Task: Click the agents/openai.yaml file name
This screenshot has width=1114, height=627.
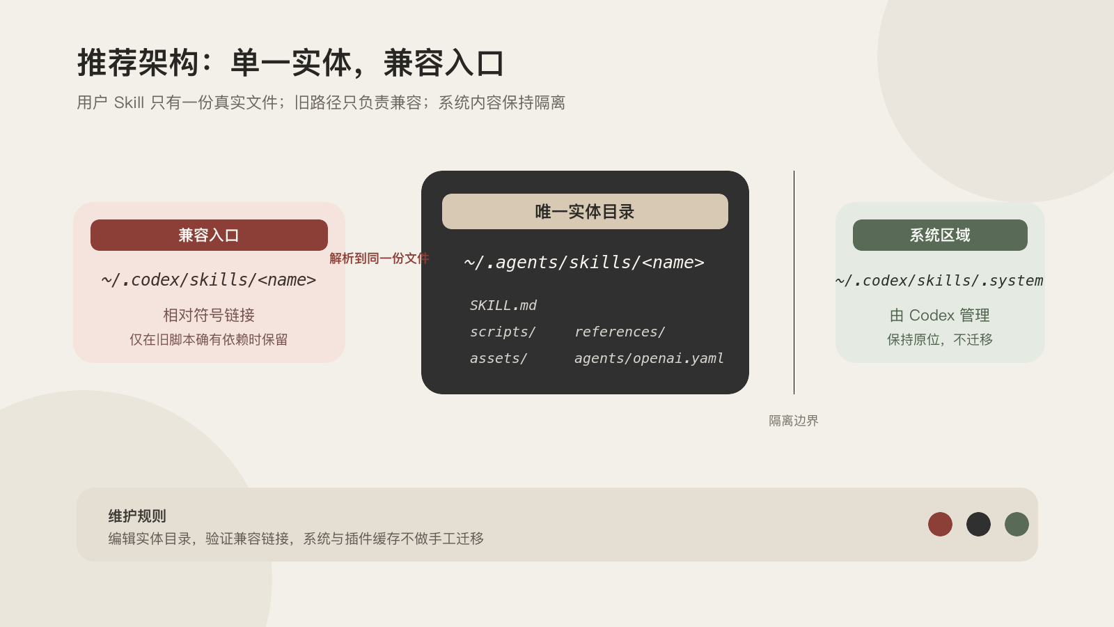Action: pos(649,359)
